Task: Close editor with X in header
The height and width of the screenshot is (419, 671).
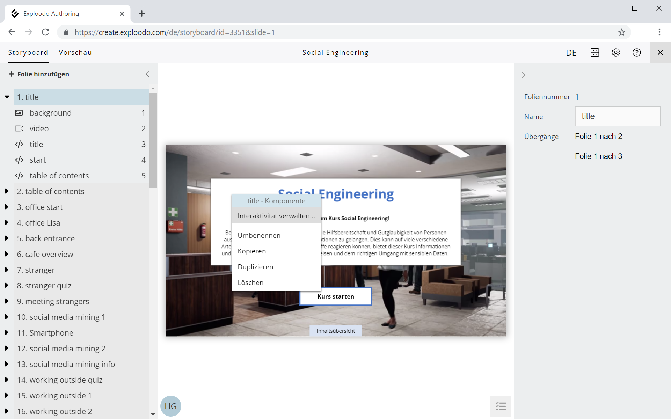Action: coord(660,52)
